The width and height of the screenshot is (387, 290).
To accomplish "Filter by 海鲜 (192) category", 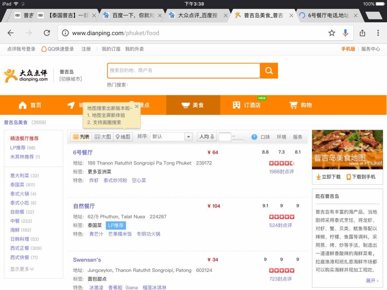I will click(x=20, y=230).
